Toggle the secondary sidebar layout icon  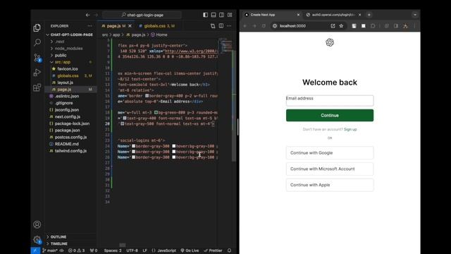(221, 15)
